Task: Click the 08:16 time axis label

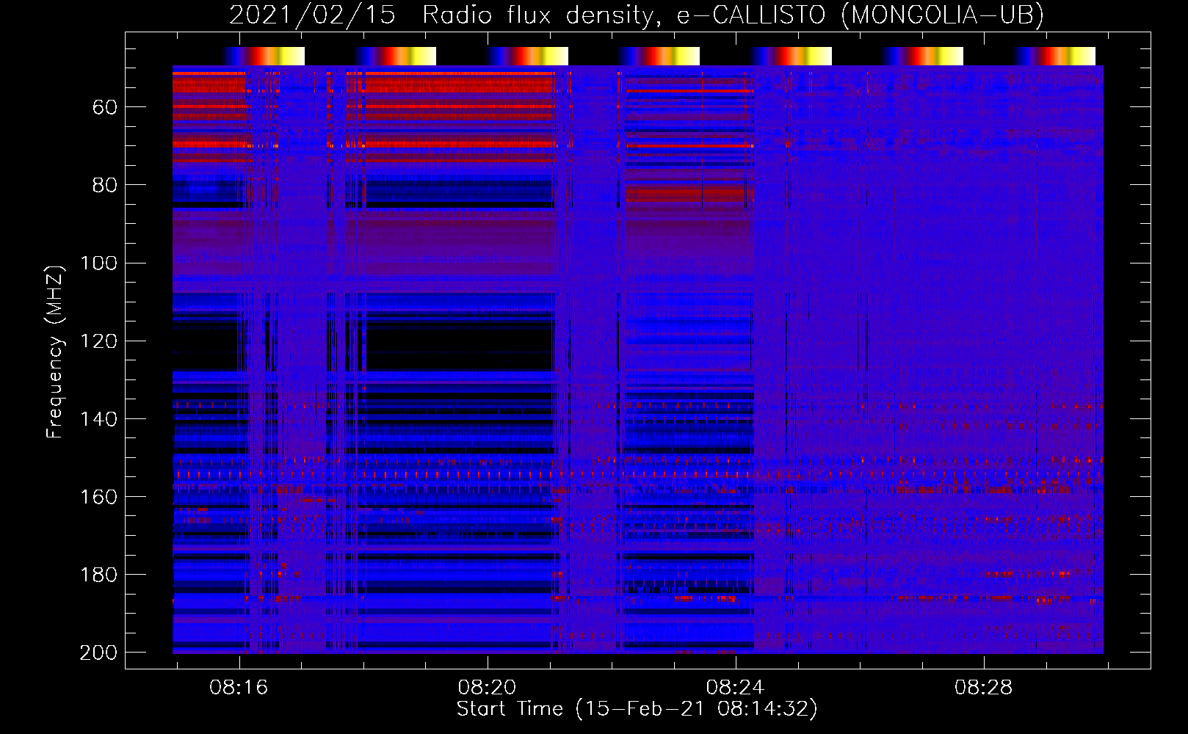Action: click(x=239, y=688)
